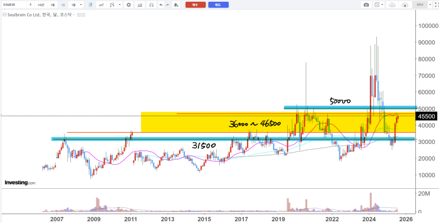Click the 2024 saved layout name
This screenshot has height=223, width=439.
point(420,5)
